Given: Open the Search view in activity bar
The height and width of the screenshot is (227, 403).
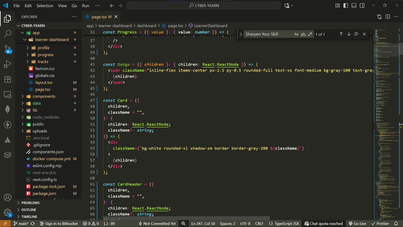Looking at the screenshot, I should click(x=7, y=34).
